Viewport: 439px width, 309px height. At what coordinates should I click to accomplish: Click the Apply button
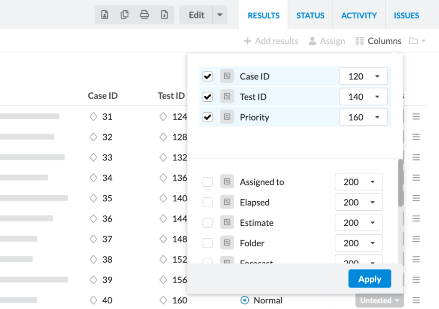(370, 279)
